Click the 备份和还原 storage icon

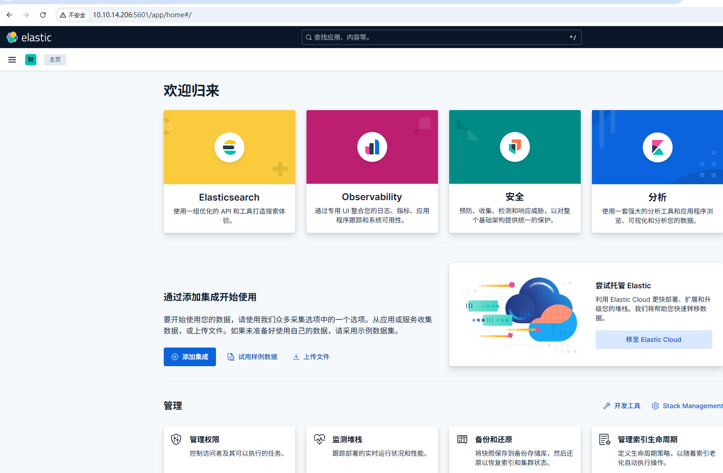click(x=462, y=439)
